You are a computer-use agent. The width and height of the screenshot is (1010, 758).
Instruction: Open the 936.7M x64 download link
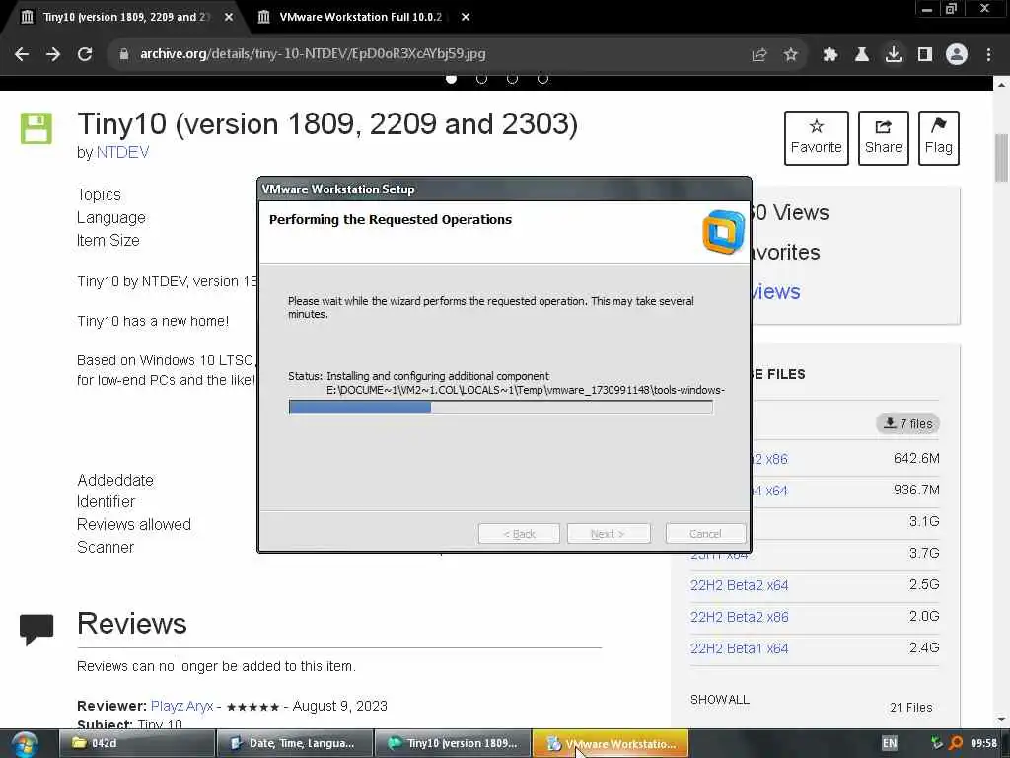coord(769,491)
